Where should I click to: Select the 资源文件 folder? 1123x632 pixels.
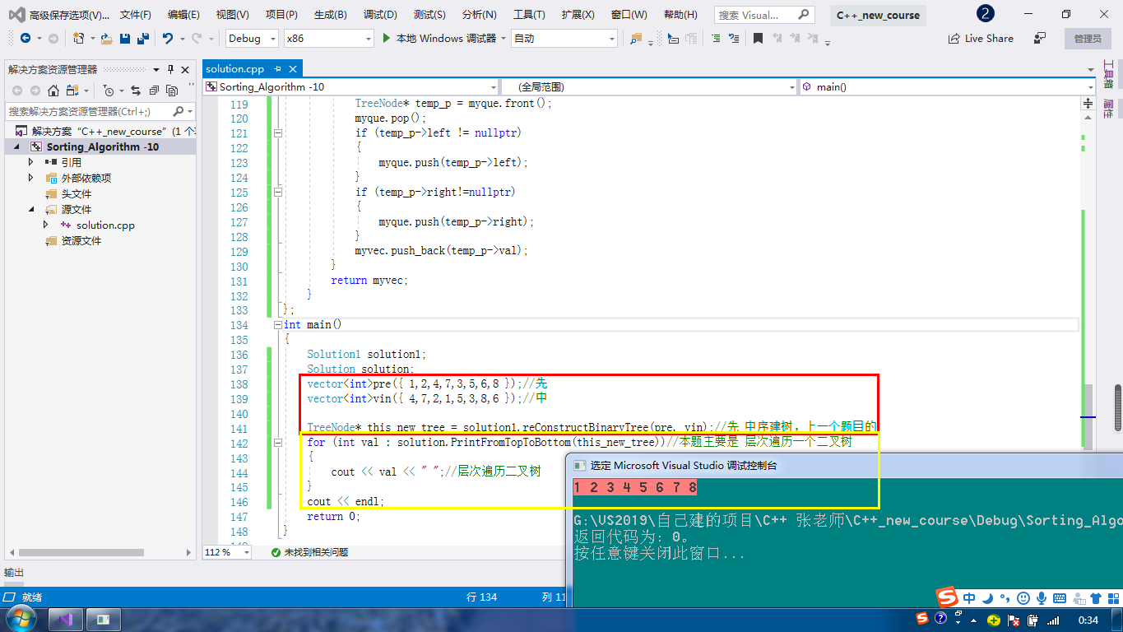pyautogui.click(x=81, y=240)
